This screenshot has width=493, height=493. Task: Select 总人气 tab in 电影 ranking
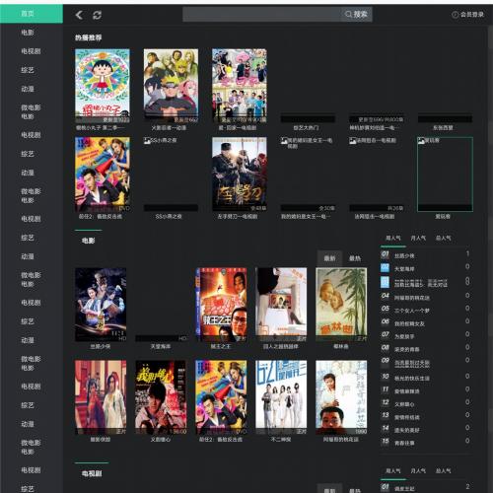443,238
